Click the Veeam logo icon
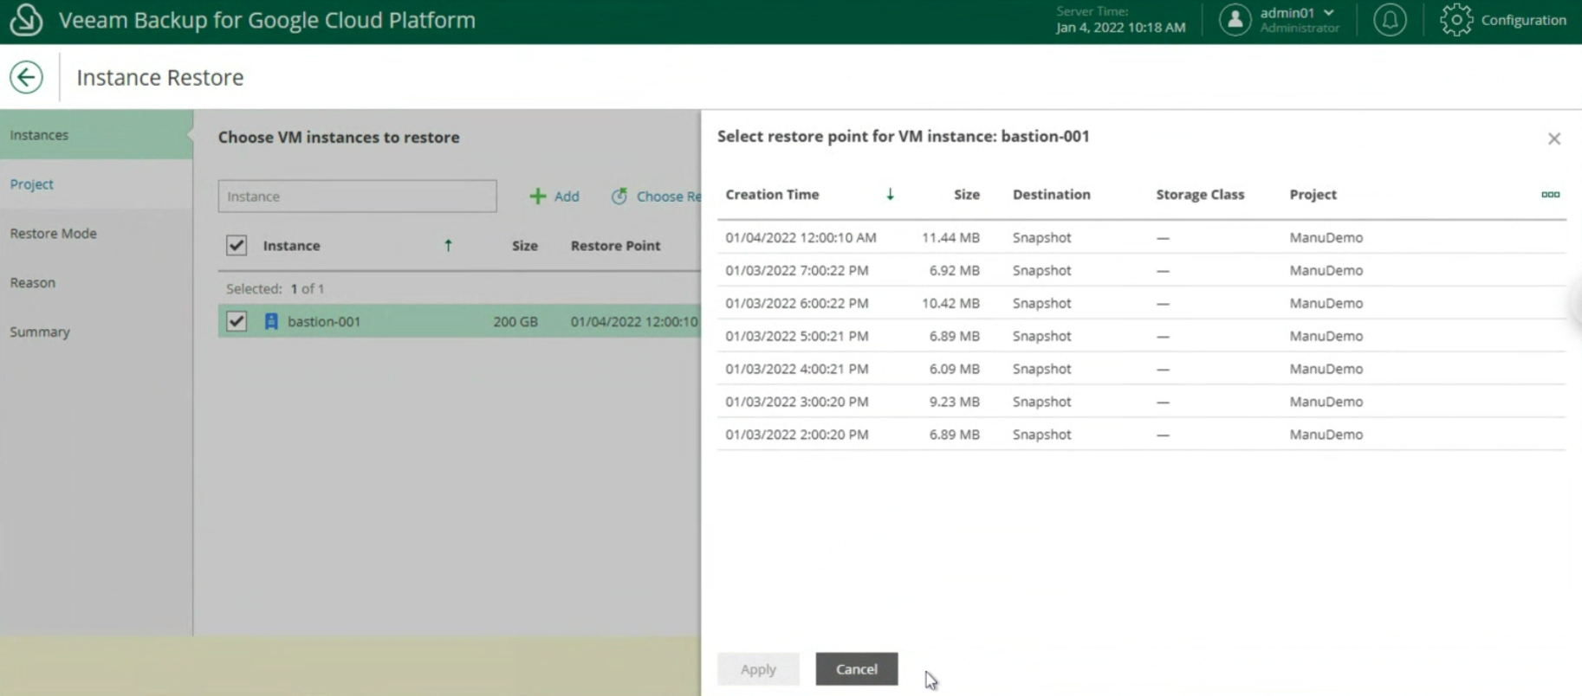1582x696 pixels. pyautogui.click(x=26, y=19)
